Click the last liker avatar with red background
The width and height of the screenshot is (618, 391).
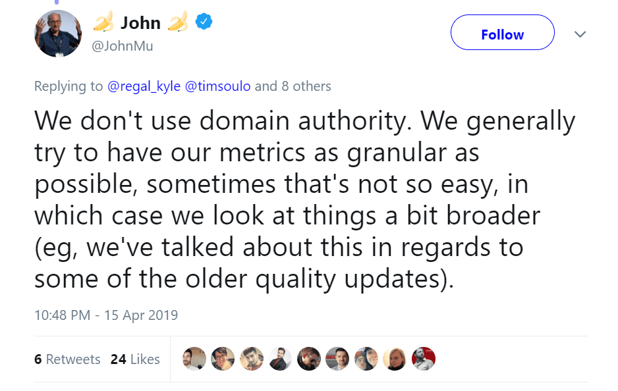(424, 359)
